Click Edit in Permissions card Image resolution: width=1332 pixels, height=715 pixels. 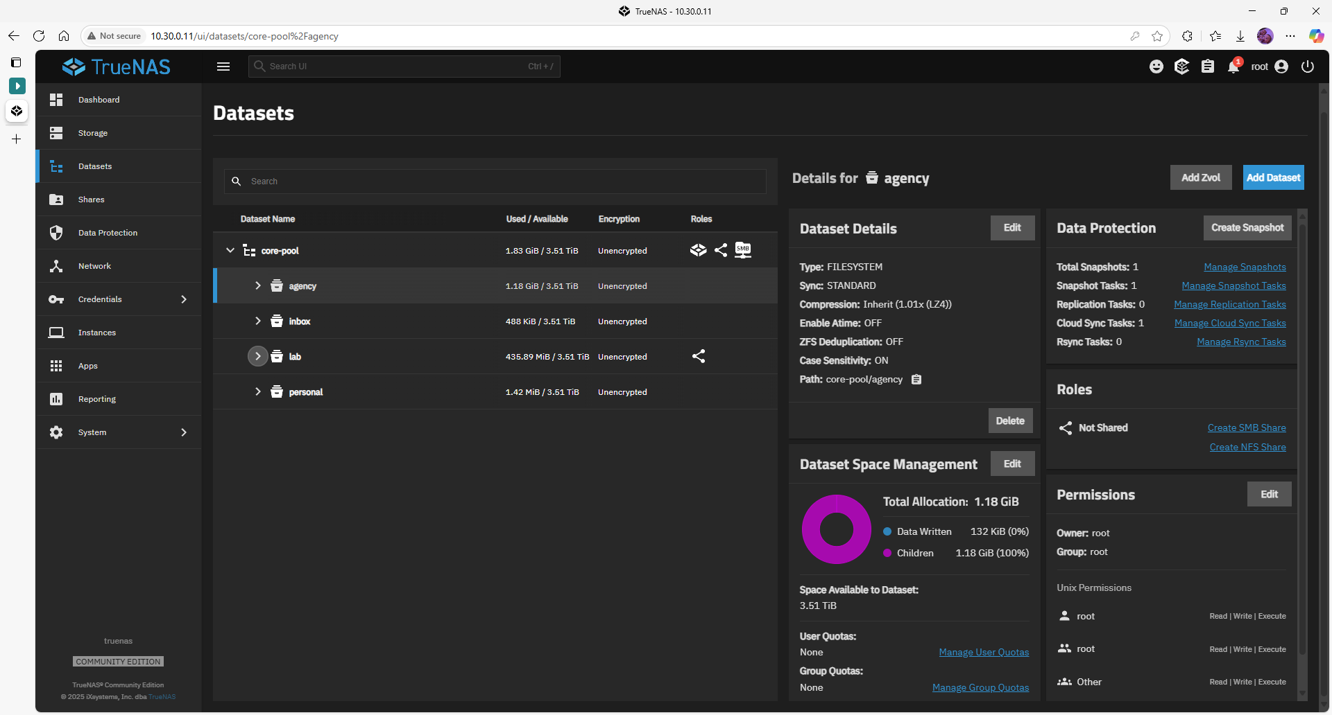click(1269, 494)
